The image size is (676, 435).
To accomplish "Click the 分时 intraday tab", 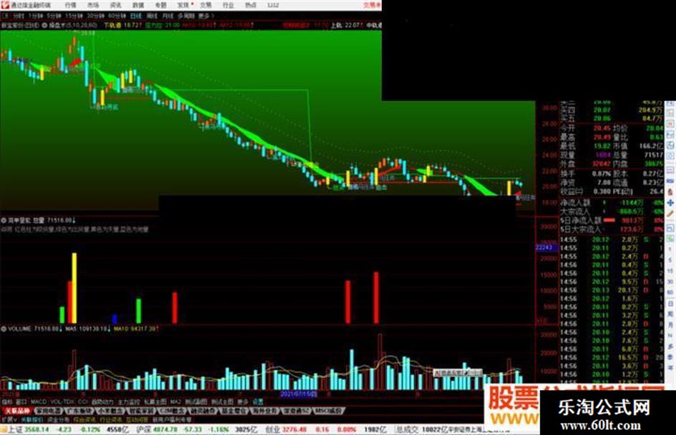I will click(18, 16).
